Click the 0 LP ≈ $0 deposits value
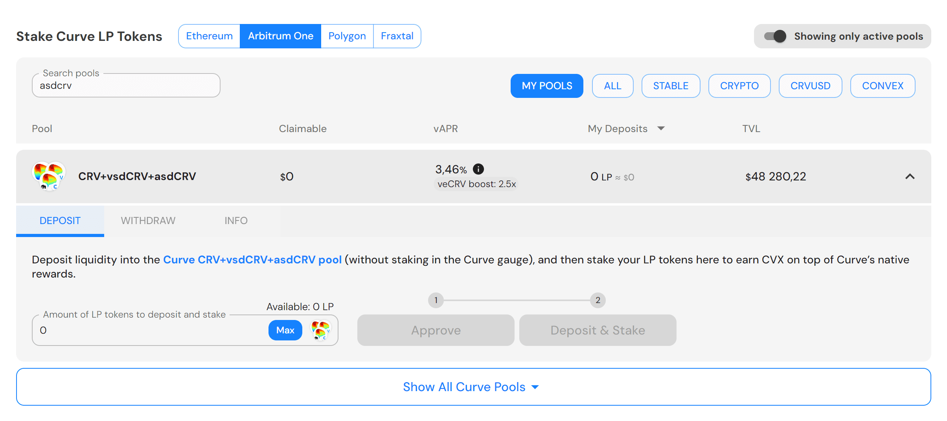Image resolution: width=947 pixels, height=421 pixels. click(x=612, y=177)
